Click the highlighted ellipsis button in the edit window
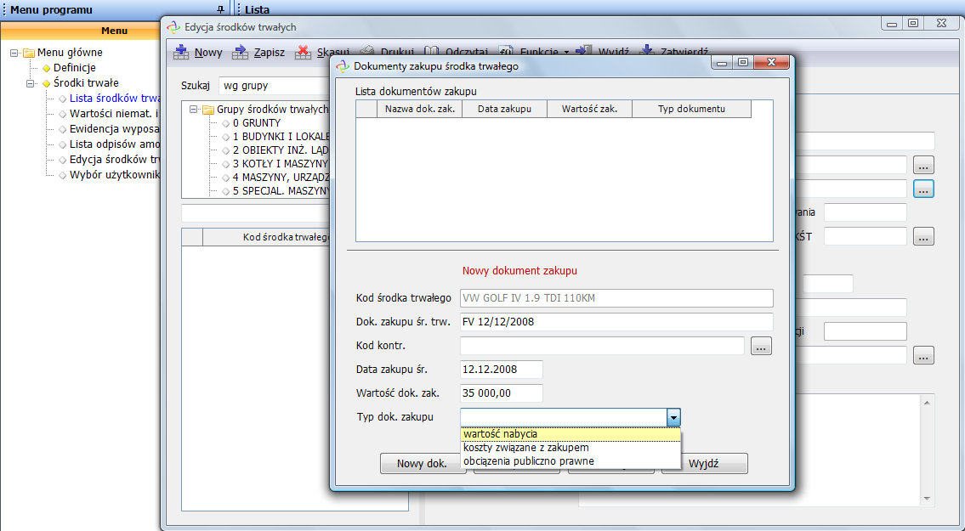 coord(923,189)
